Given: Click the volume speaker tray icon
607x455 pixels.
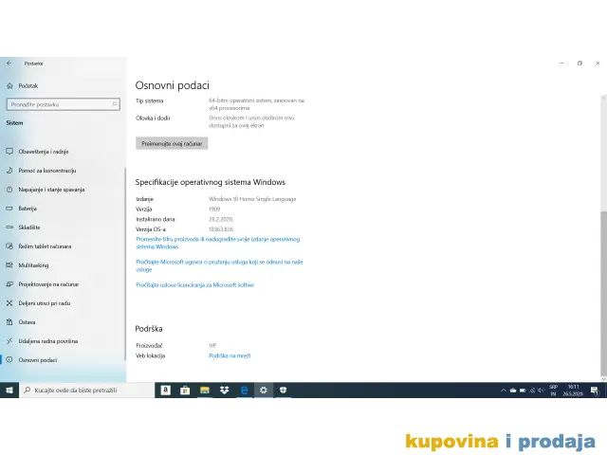Looking at the screenshot, I should click(x=542, y=391).
